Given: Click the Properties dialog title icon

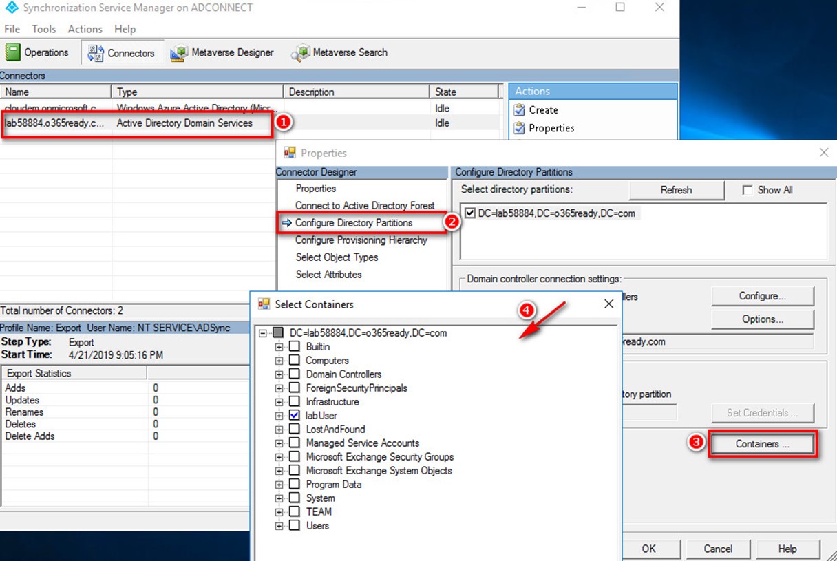Looking at the screenshot, I should click(x=290, y=153).
